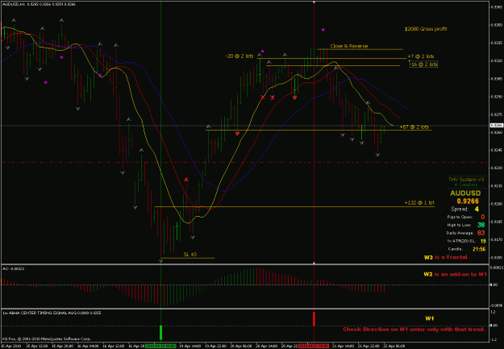
Task: Click the AO indicator label
Action: click(13, 268)
